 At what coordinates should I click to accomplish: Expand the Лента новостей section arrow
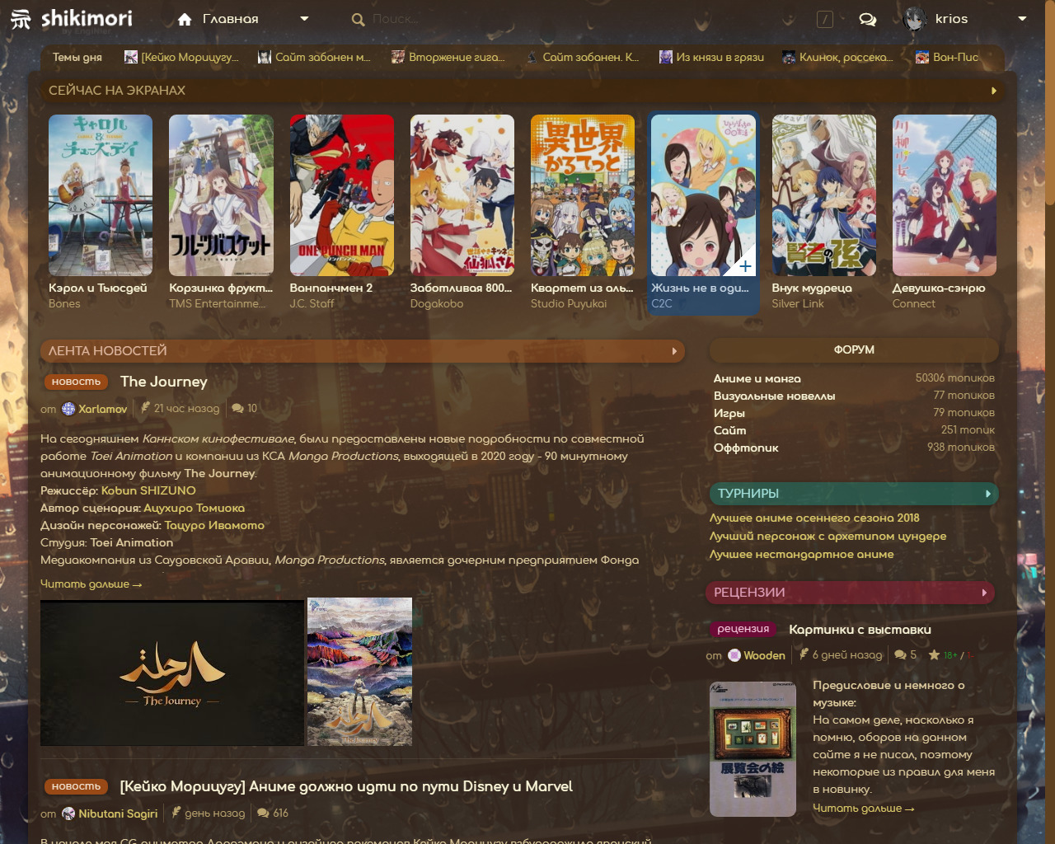click(674, 351)
